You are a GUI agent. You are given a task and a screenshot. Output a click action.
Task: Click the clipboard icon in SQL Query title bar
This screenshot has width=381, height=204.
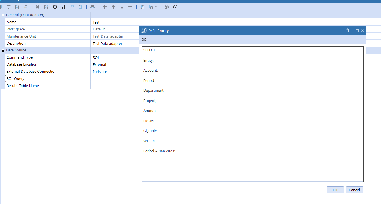(347, 31)
